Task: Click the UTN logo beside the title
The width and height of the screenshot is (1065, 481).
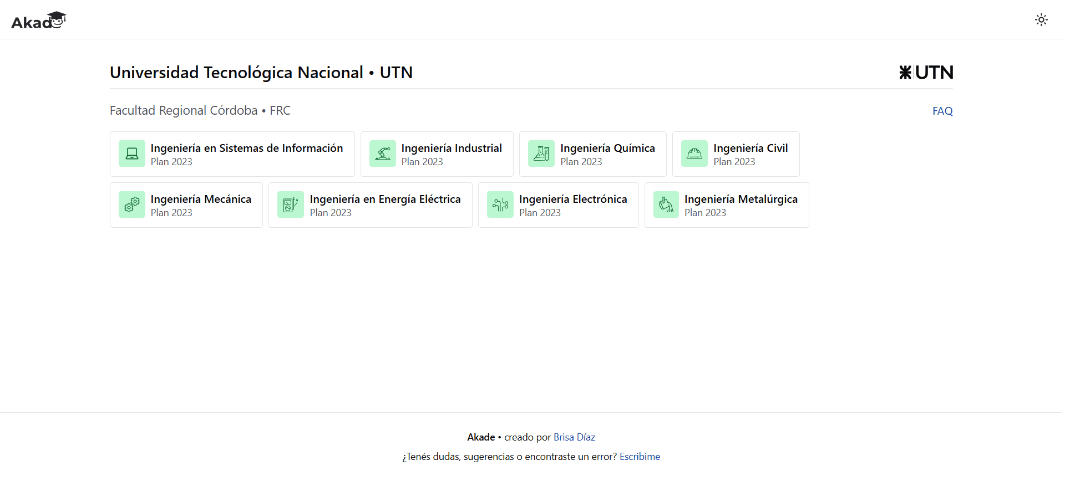Action: tap(926, 73)
